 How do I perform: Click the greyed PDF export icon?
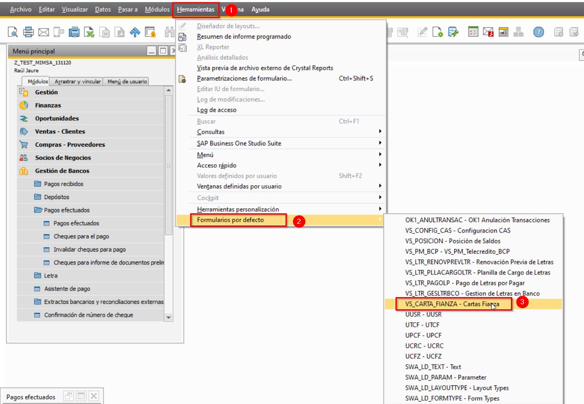(x=120, y=32)
